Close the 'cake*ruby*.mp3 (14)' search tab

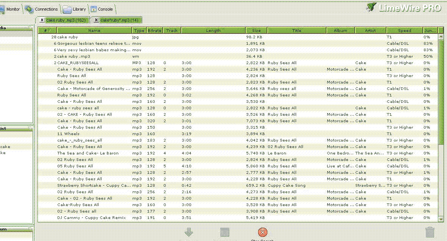coord(96,20)
